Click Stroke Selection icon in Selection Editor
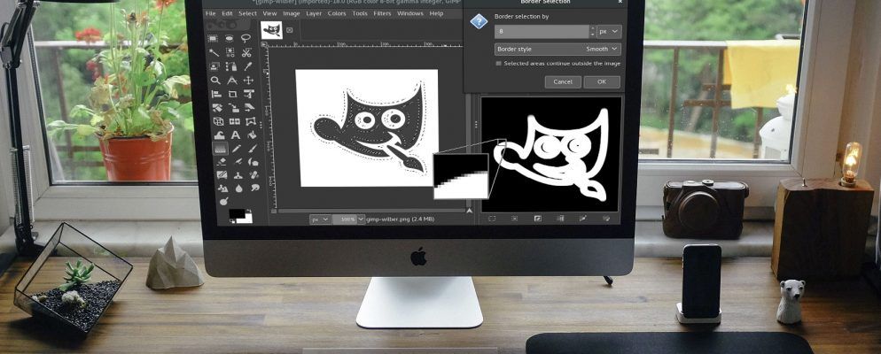The image size is (881, 354). [605, 219]
